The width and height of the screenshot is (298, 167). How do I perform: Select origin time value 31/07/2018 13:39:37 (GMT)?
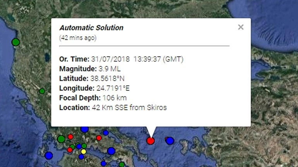pos(137,59)
